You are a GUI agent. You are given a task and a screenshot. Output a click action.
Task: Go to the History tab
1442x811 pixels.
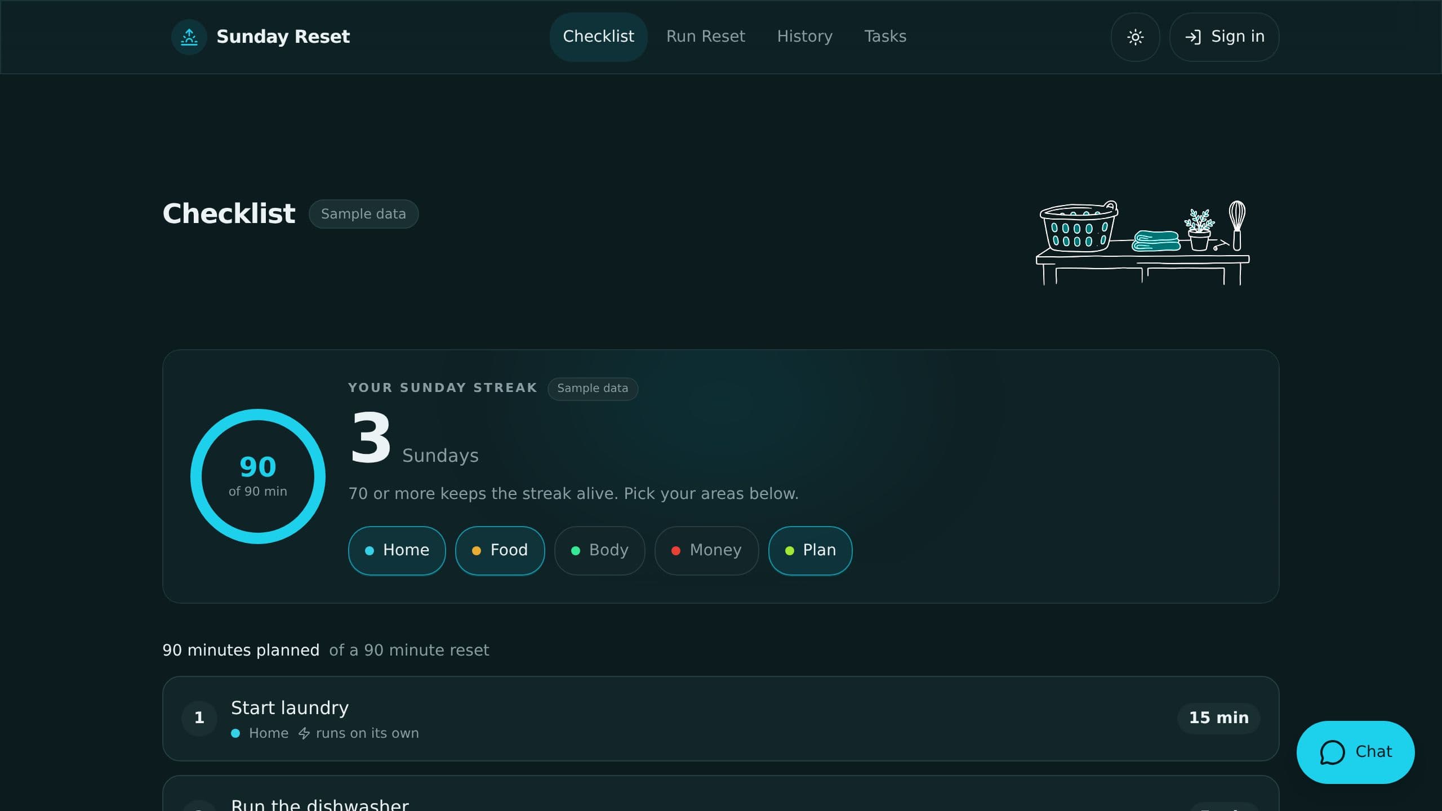(804, 37)
